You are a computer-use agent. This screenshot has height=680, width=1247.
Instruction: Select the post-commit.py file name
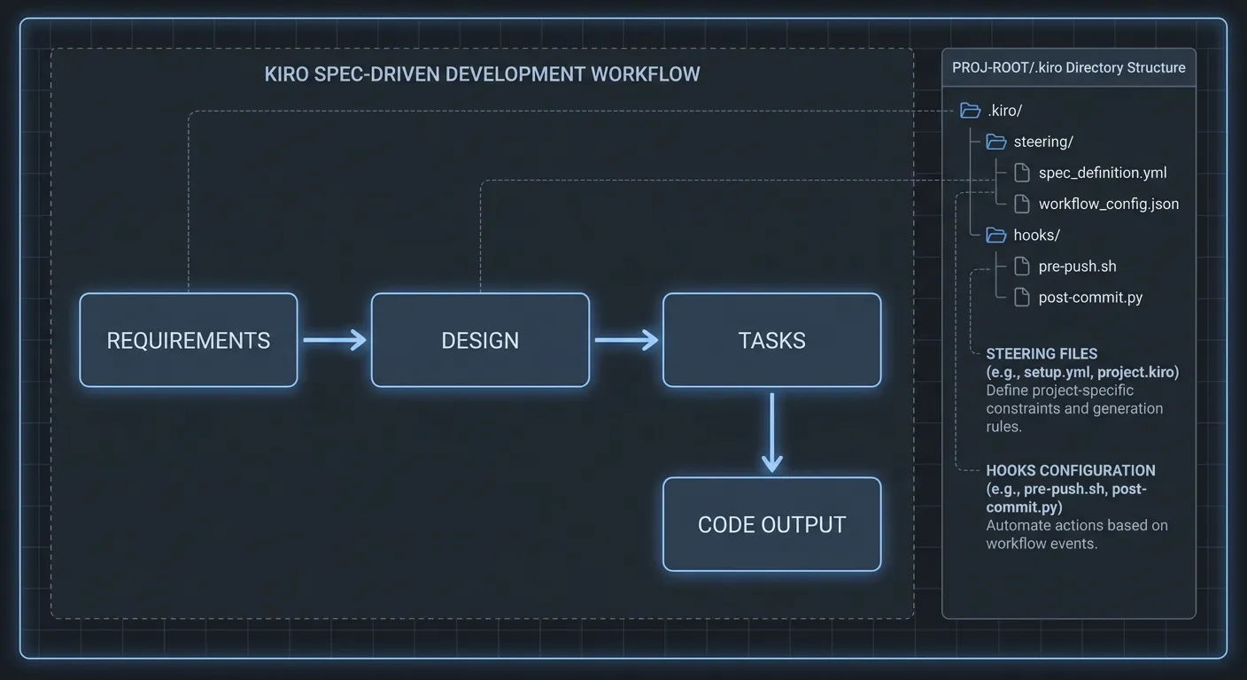(x=1091, y=297)
